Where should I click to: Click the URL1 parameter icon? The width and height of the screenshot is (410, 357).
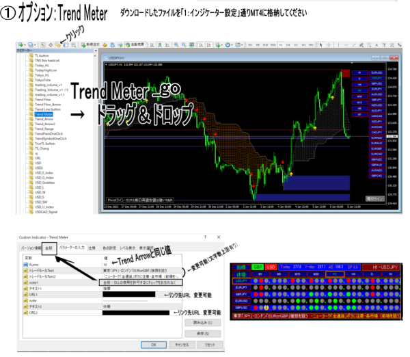click(x=25, y=295)
